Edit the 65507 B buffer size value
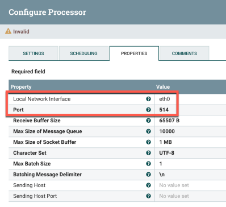Screen dimensions: 226x207 (169, 121)
